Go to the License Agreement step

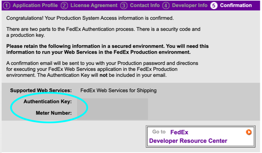pyautogui.click(x=94, y=6)
